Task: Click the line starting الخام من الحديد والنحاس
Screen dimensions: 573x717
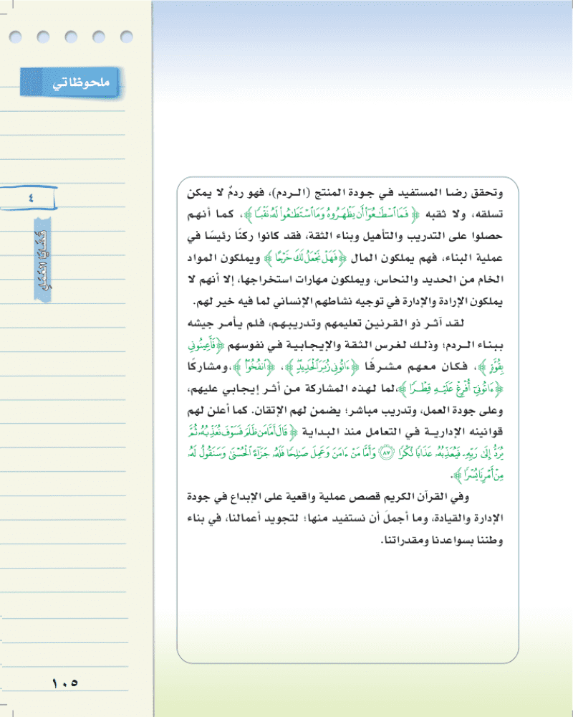Action: [345, 279]
